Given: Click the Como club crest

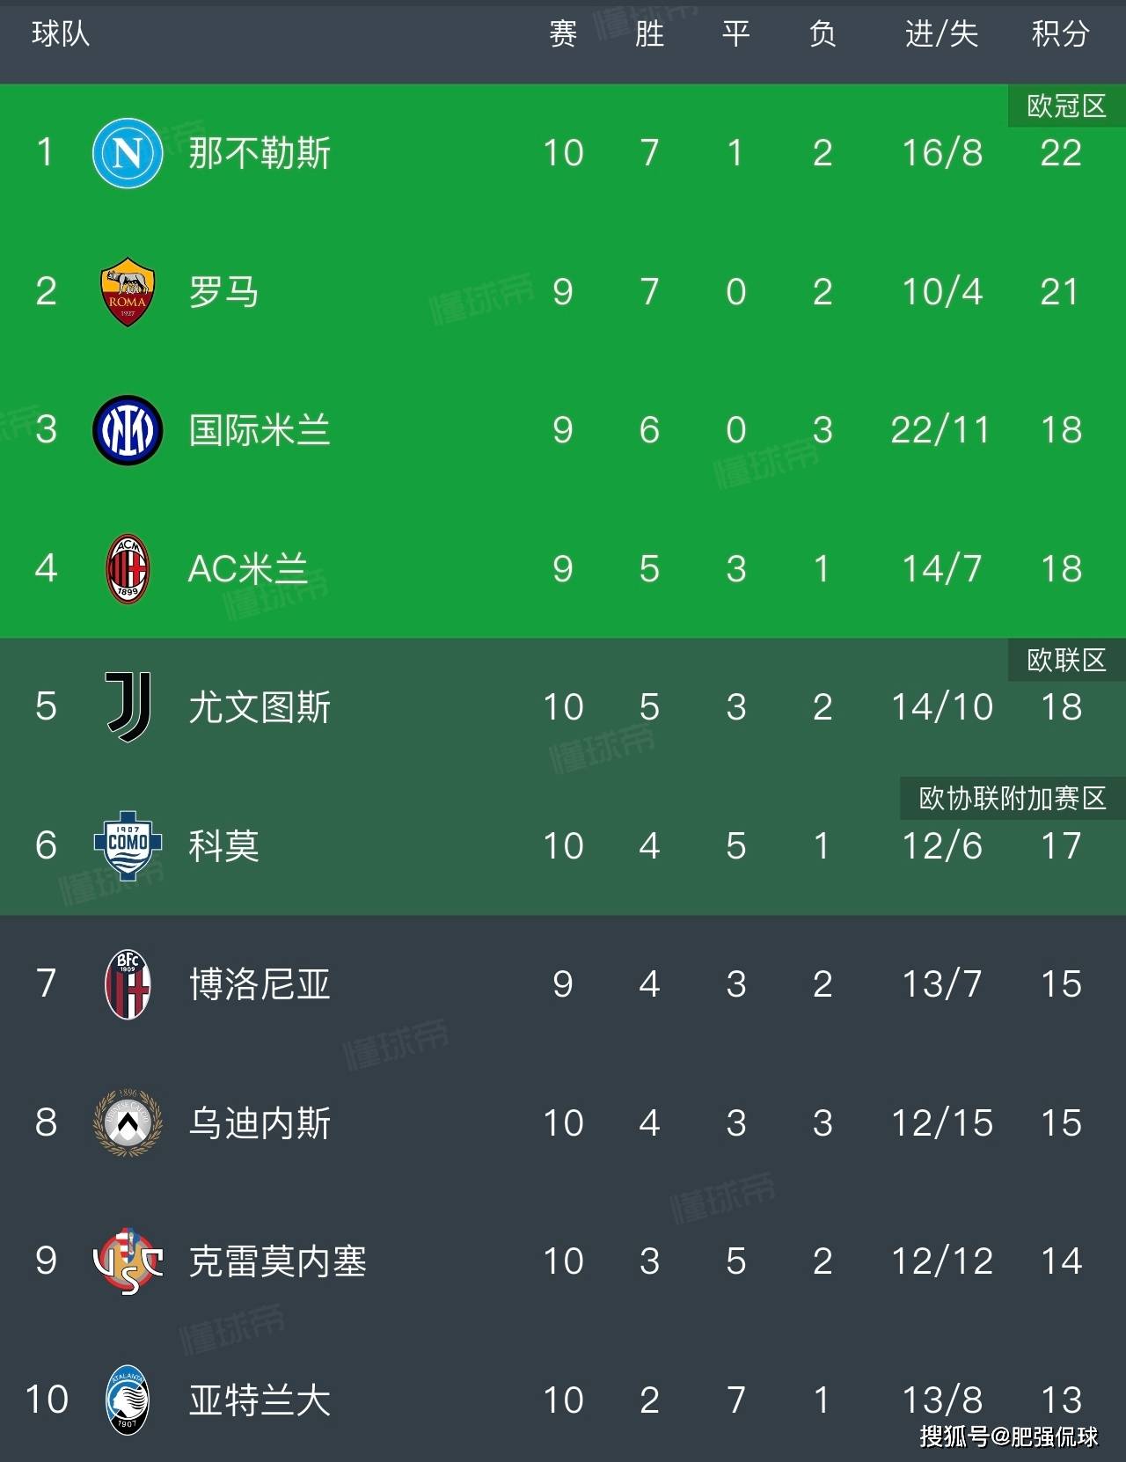Looking at the screenshot, I should tap(128, 845).
